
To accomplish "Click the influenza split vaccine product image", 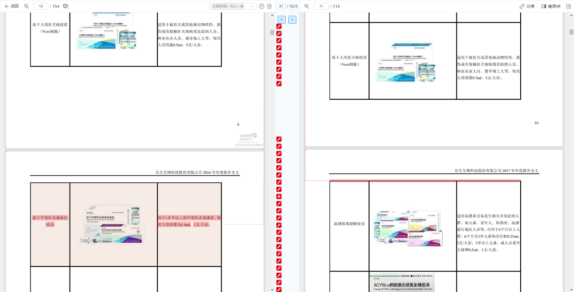I will (409, 228).
